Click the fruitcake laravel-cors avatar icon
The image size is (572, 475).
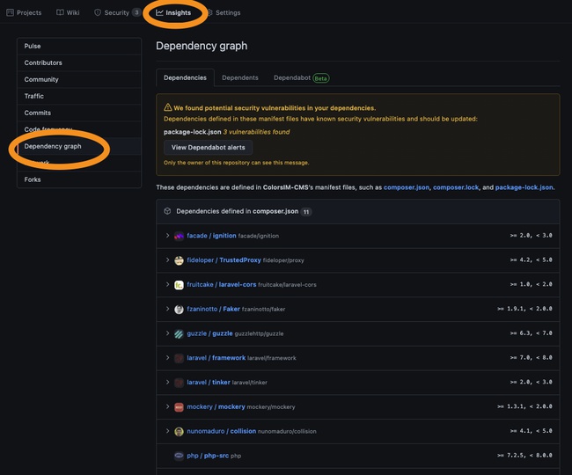(179, 285)
